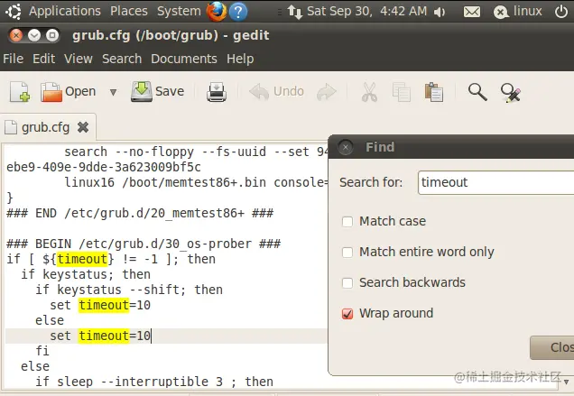Click the first highlighted ${timeout} match
The height and width of the screenshot is (396, 574).
82,259
